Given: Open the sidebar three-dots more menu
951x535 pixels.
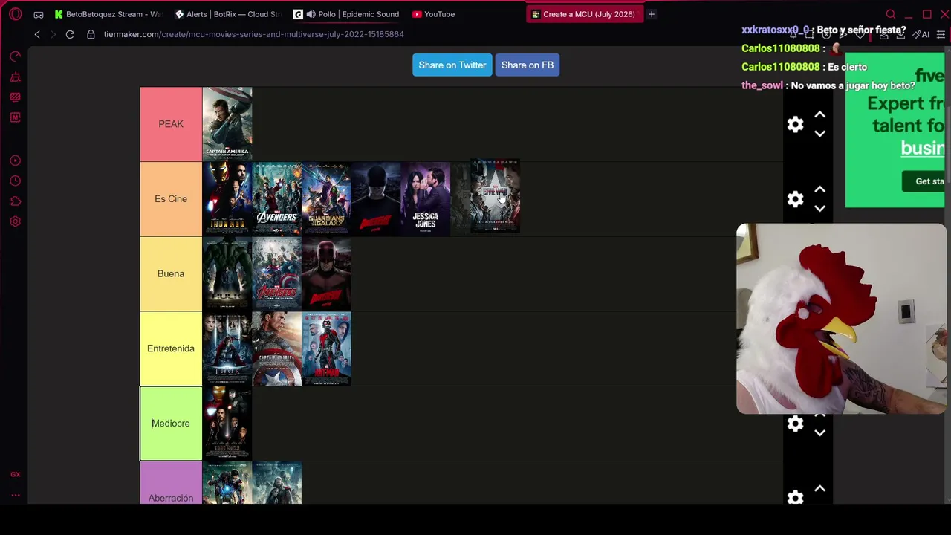Looking at the screenshot, I should point(16,495).
